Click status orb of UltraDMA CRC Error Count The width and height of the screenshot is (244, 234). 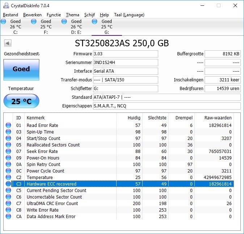click(x=8, y=203)
